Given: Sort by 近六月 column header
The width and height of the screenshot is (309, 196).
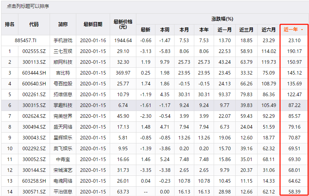Looking at the screenshot, I should [x=269, y=30].
